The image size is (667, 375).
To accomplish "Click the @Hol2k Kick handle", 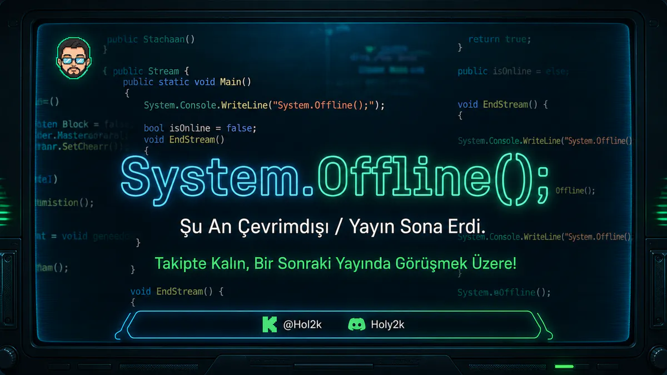I will pos(302,324).
